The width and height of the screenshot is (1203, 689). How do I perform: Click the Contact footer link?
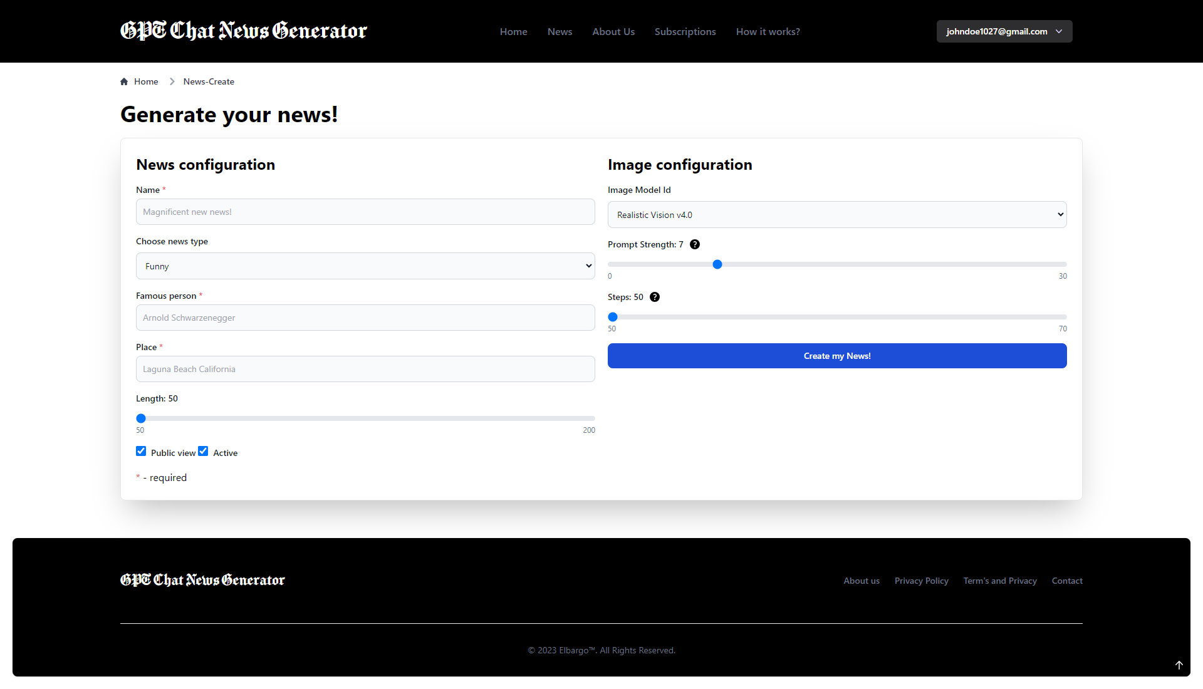(x=1066, y=581)
